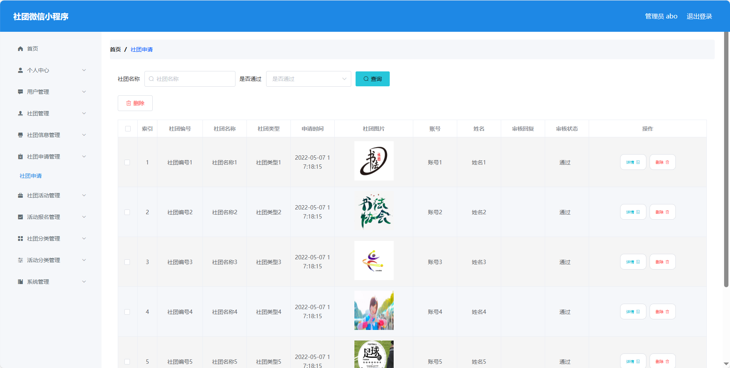Expand the 社团活动管理 menu chevron

point(84,195)
